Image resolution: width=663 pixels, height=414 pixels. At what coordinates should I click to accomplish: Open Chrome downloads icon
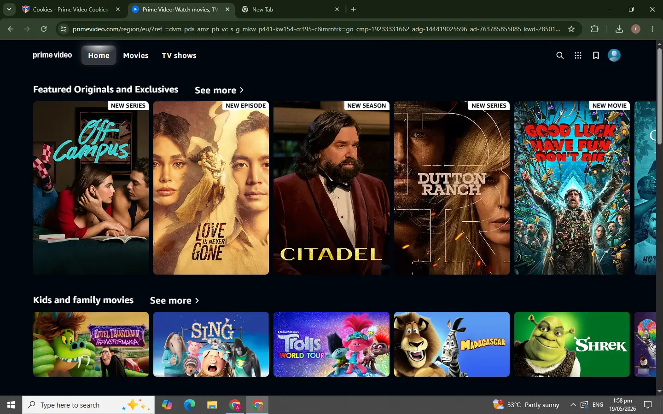[x=619, y=29]
